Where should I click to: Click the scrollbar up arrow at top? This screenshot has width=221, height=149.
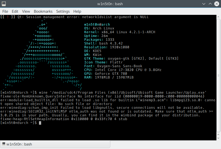point(218,17)
